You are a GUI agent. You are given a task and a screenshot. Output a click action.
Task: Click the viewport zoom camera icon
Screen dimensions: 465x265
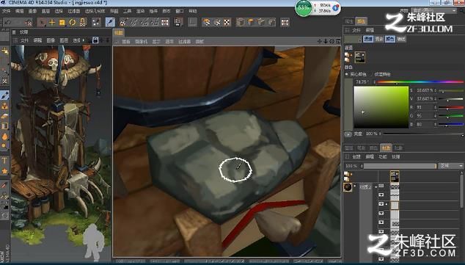tap(326, 41)
